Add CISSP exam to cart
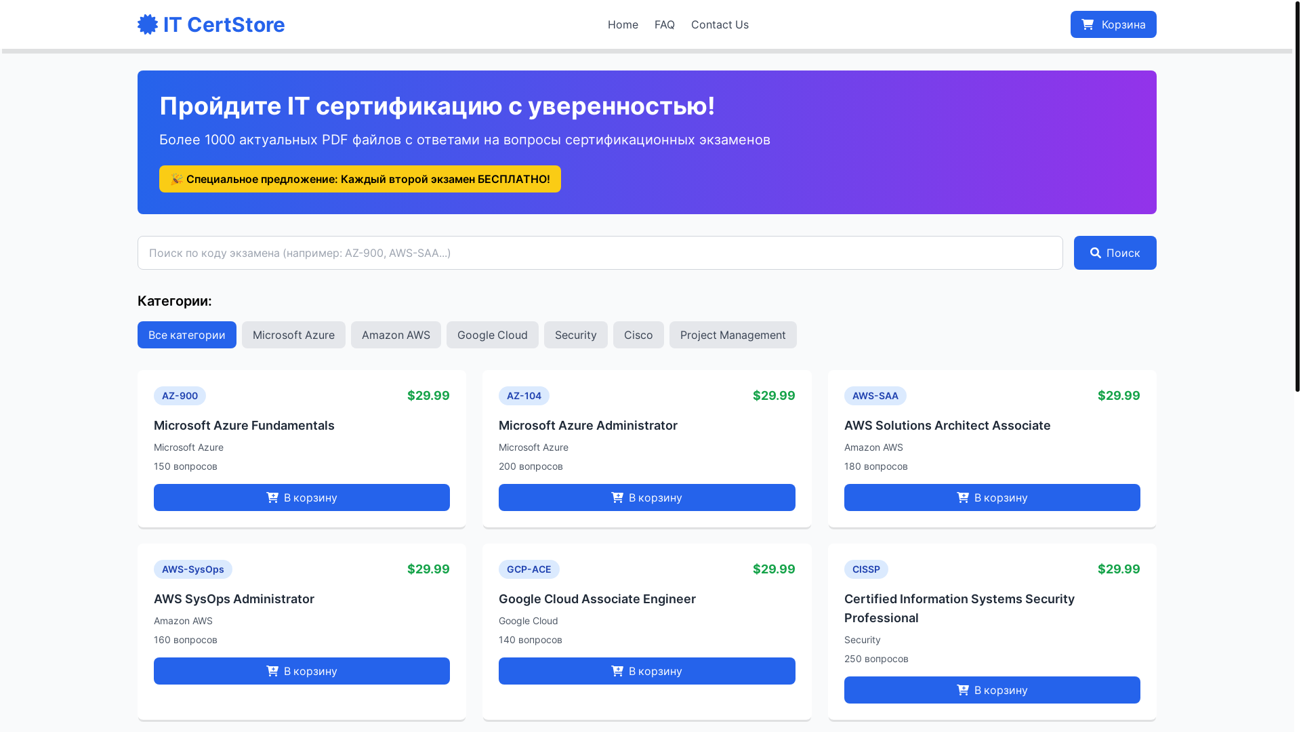Viewport: 1301px width, 732px height. point(992,690)
